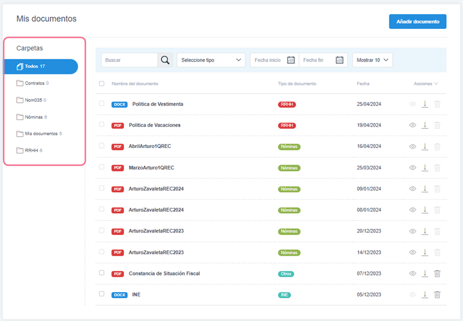This screenshot has width=463, height=321.
Task: Download the MarzoArturo1QREC file
Action: click(x=425, y=168)
